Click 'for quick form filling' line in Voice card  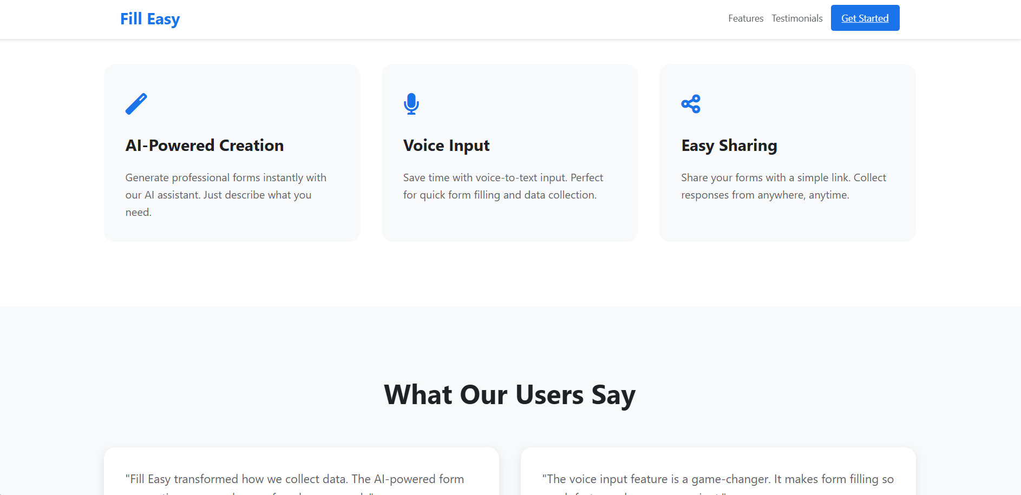click(500, 195)
